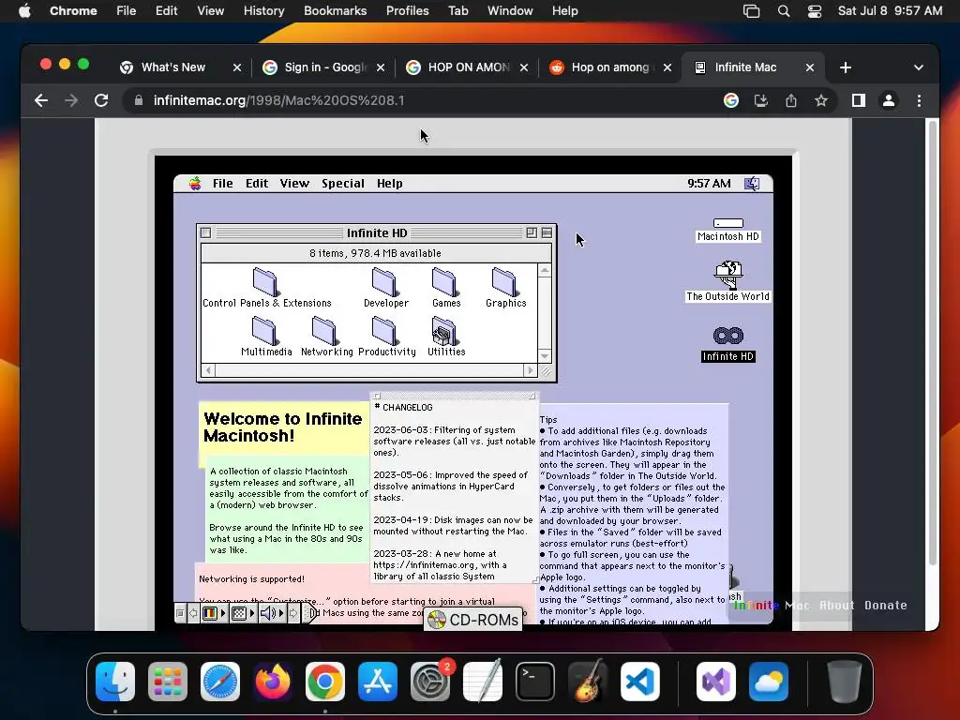960x720 pixels.
Task: Switch to the What's New tab
Action: [x=173, y=67]
